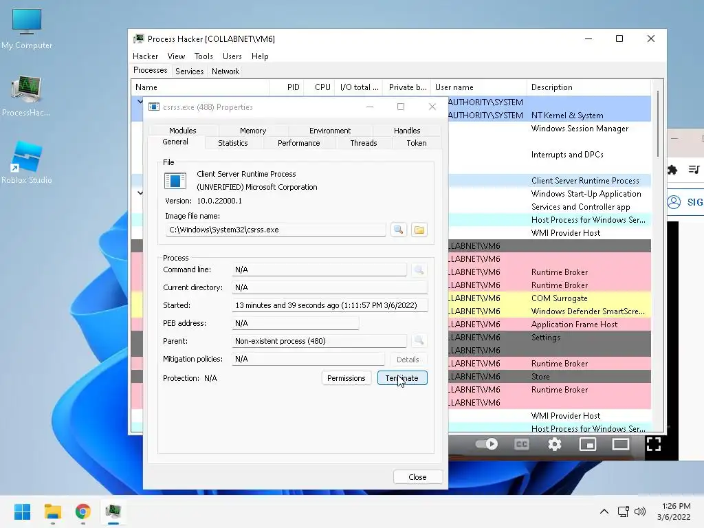Click the image file name path field
This screenshot has width=704, height=528.
click(276, 230)
